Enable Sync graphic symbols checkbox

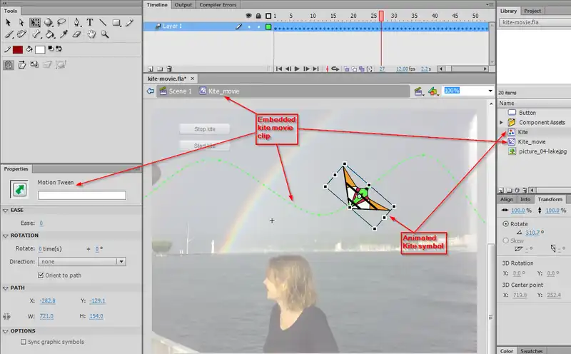tap(23, 342)
